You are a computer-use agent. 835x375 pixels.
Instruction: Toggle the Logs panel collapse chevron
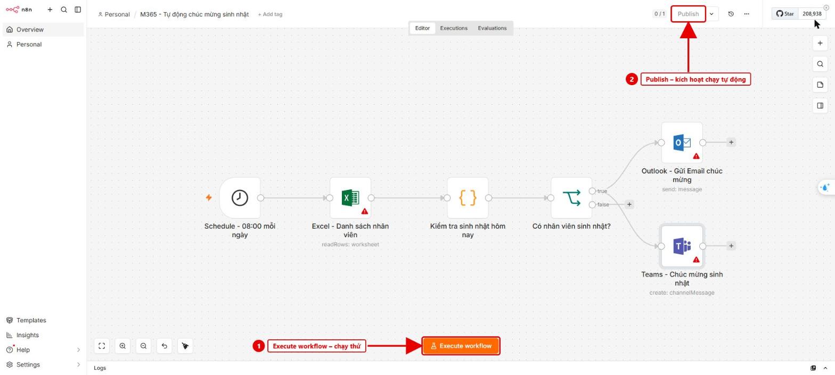[x=826, y=368]
